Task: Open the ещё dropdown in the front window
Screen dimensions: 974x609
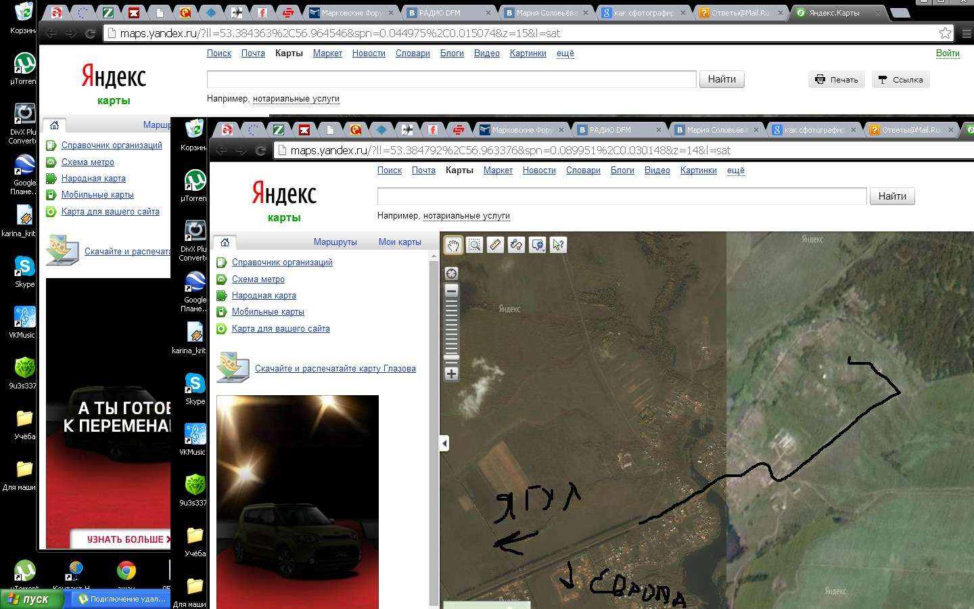Action: click(x=736, y=171)
